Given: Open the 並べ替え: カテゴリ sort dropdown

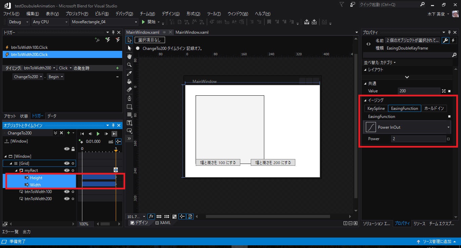Looking at the screenshot, I should (x=380, y=62).
